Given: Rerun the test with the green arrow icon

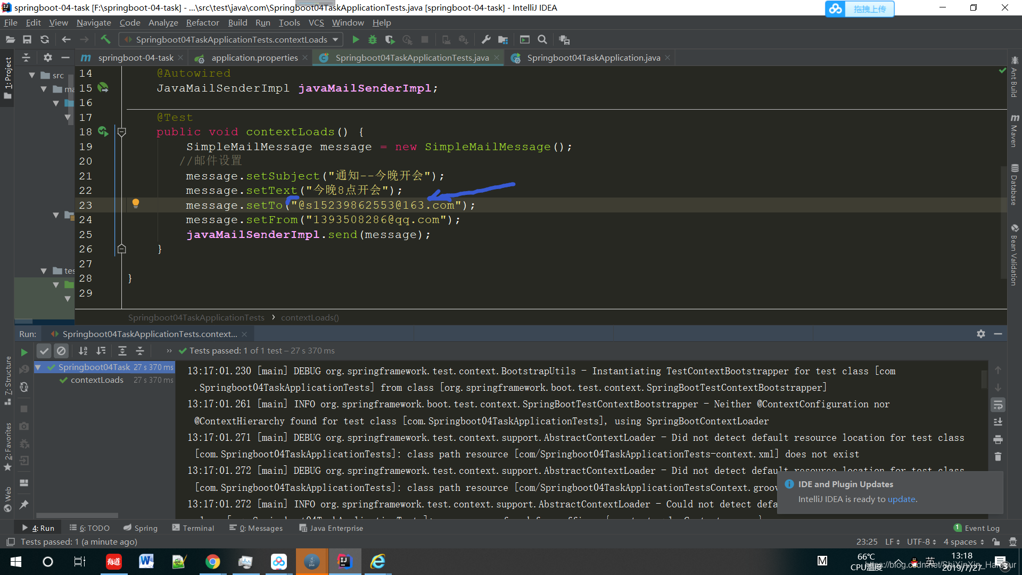Looking at the screenshot, I should (x=23, y=351).
